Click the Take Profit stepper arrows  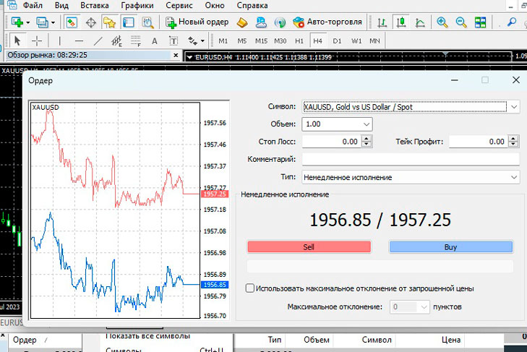513,142
